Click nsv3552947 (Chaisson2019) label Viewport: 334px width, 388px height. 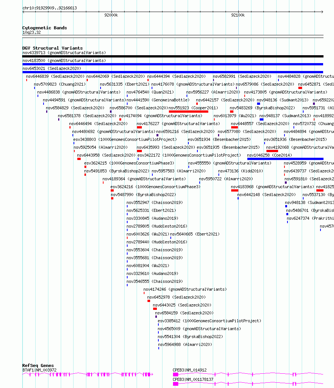click(x=155, y=203)
